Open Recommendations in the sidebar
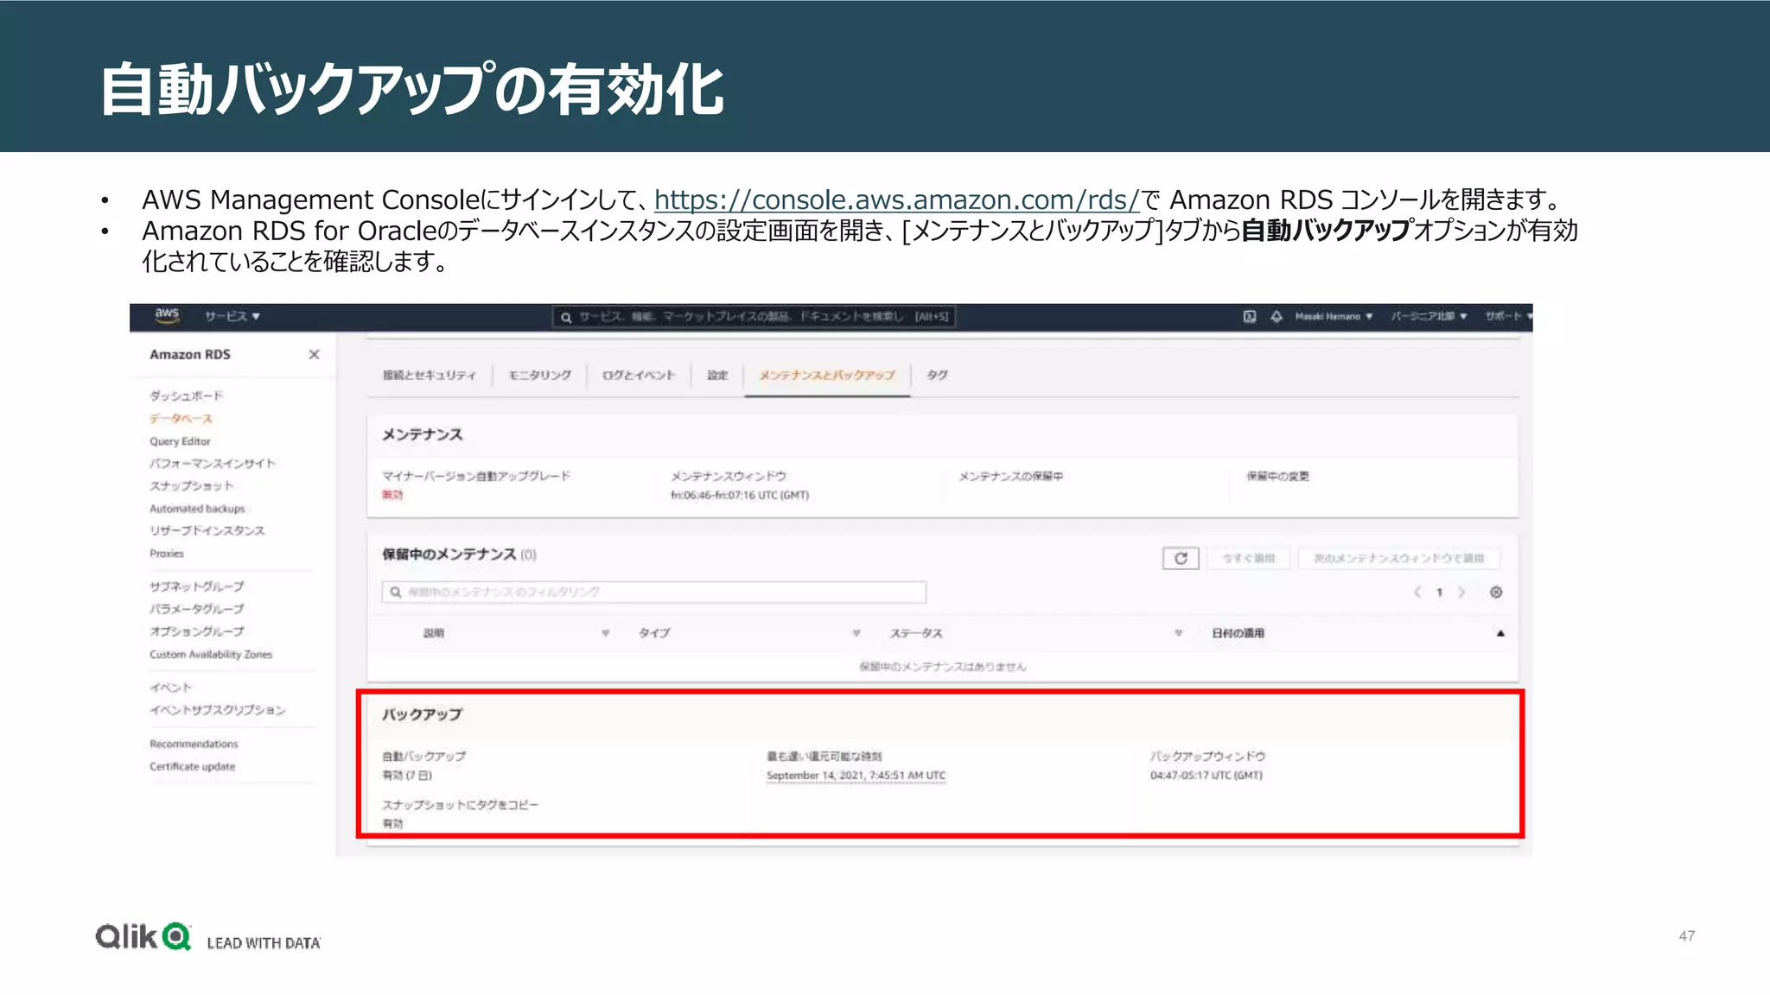 [x=194, y=744]
